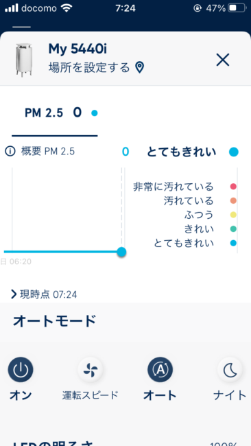
Task: Tap the drag handle above the panel
Action: coord(22,27)
